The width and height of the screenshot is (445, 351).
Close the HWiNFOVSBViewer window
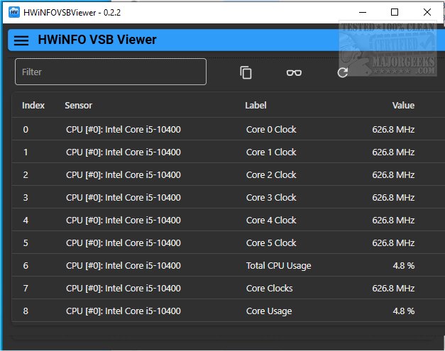pyautogui.click(x=427, y=12)
